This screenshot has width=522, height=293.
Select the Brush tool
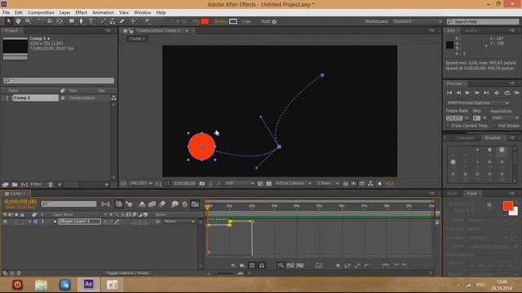point(104,21)
